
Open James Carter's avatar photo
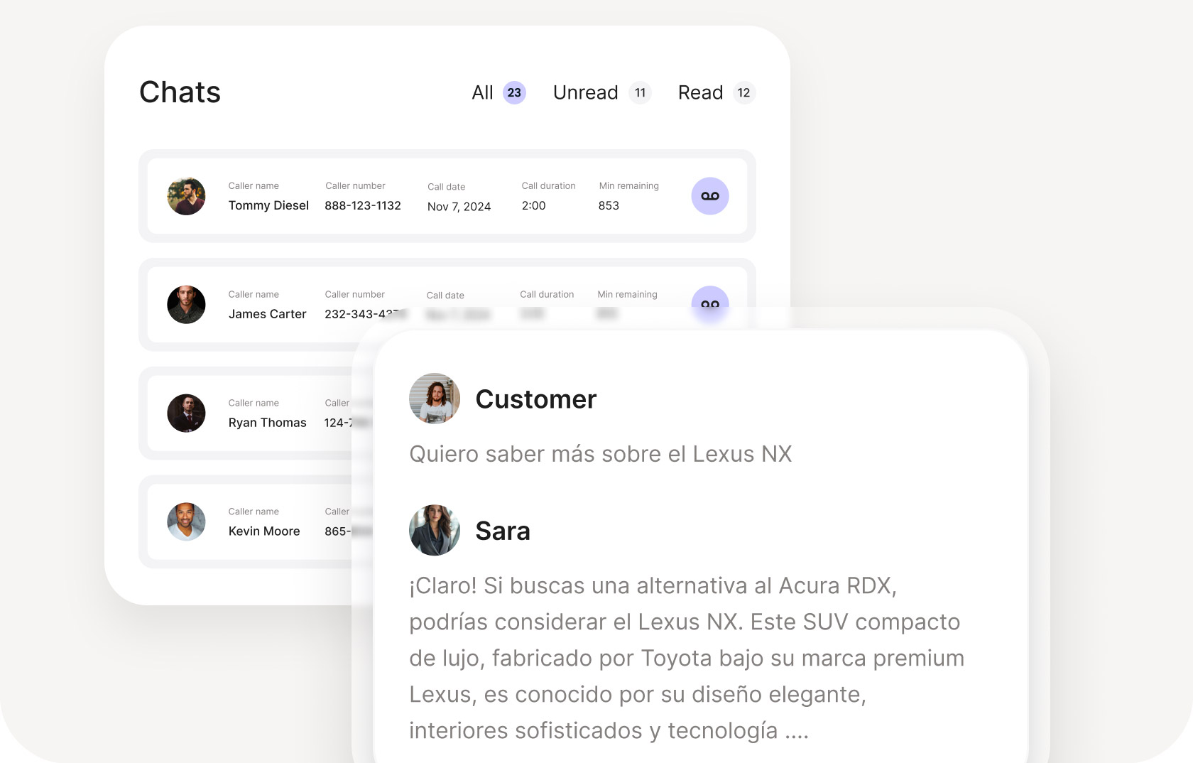(186, 305)
